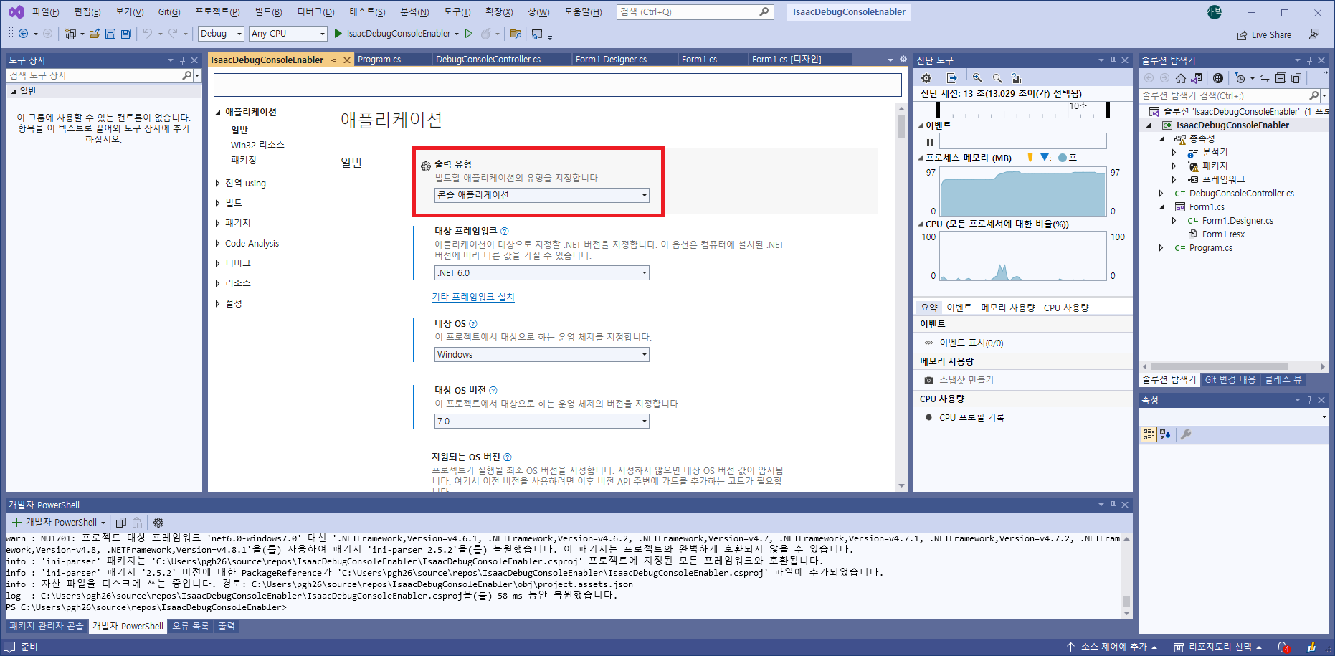The height and width of the screenshot is (656, 1335).
Task: Click the find in files folder icon
Action: pos(516,34)
